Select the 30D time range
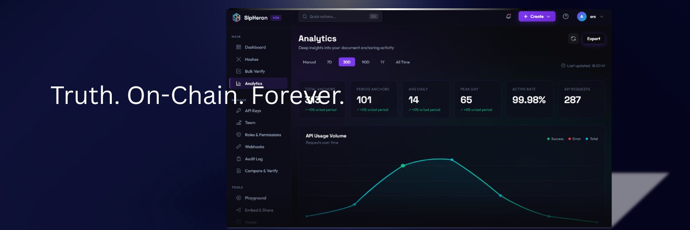This screenshot has height=230, width=690. (x=347, y=62)
